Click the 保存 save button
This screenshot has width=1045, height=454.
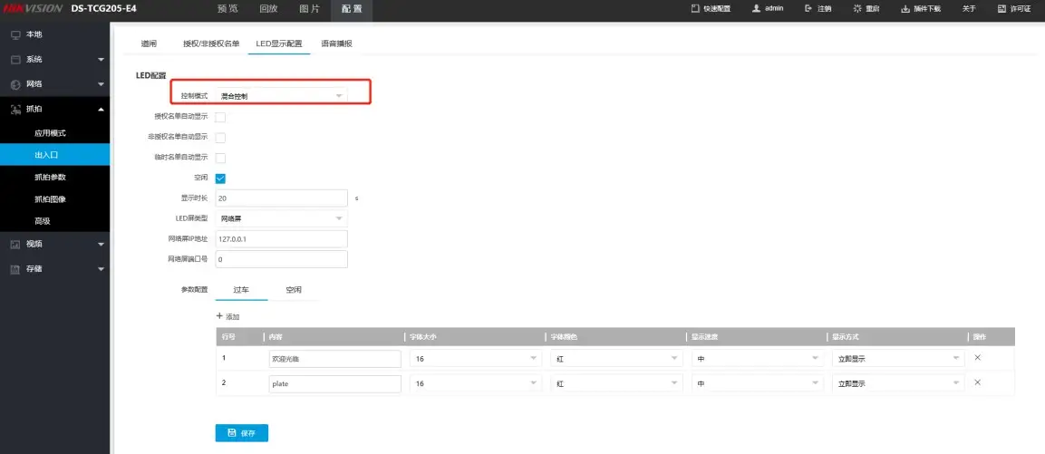(241, 433)
